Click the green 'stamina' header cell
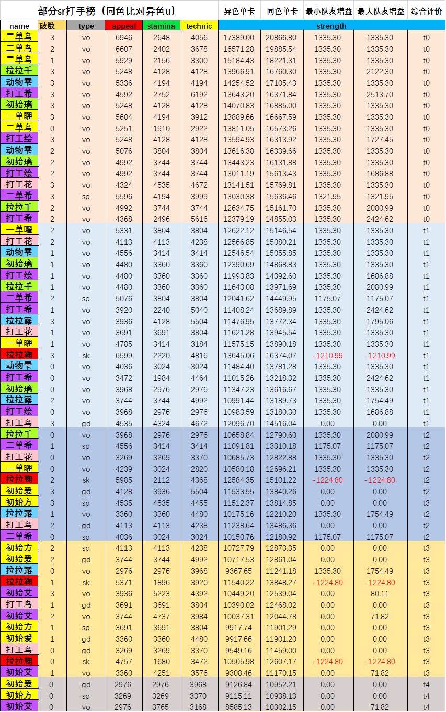Viewport: 446px width, 712px height. [x=161, y=26]
